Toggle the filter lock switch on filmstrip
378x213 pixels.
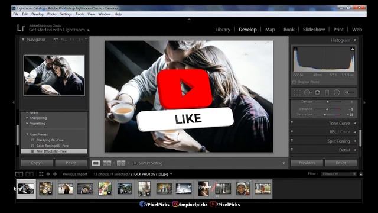(361, 174)
